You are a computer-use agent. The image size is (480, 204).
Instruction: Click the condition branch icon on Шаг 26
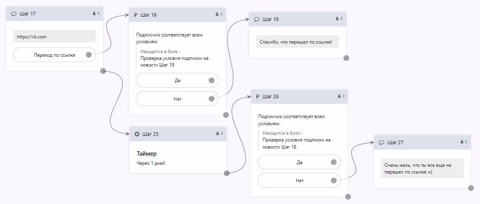pos(258,96)
